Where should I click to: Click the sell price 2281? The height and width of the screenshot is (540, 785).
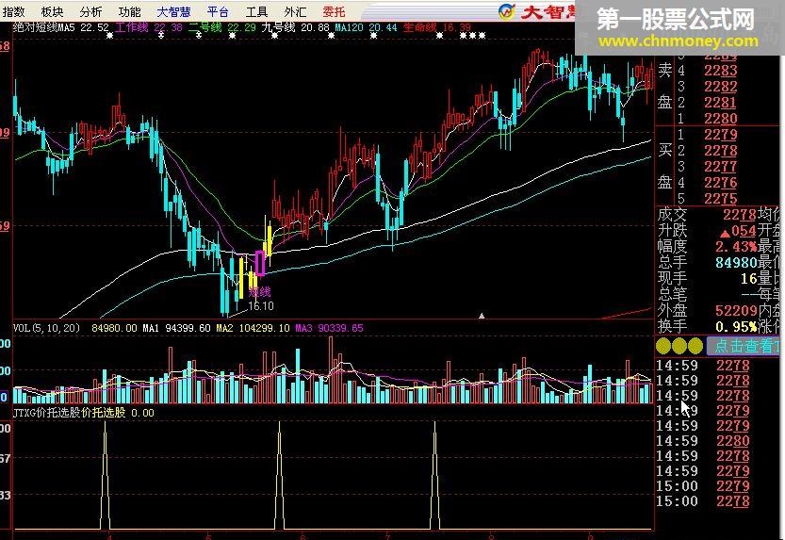click(x=720, y=103)
